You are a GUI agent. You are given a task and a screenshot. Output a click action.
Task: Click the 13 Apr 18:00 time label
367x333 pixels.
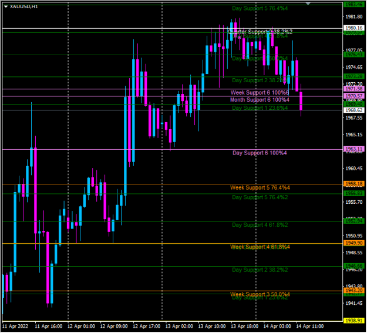[245, 326]
